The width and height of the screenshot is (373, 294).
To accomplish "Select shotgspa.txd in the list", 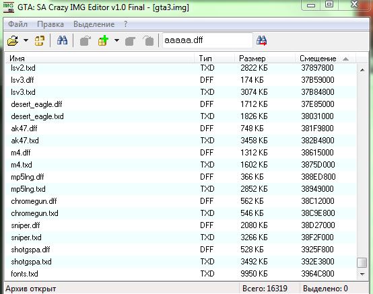I will click(x=180, y=262).
